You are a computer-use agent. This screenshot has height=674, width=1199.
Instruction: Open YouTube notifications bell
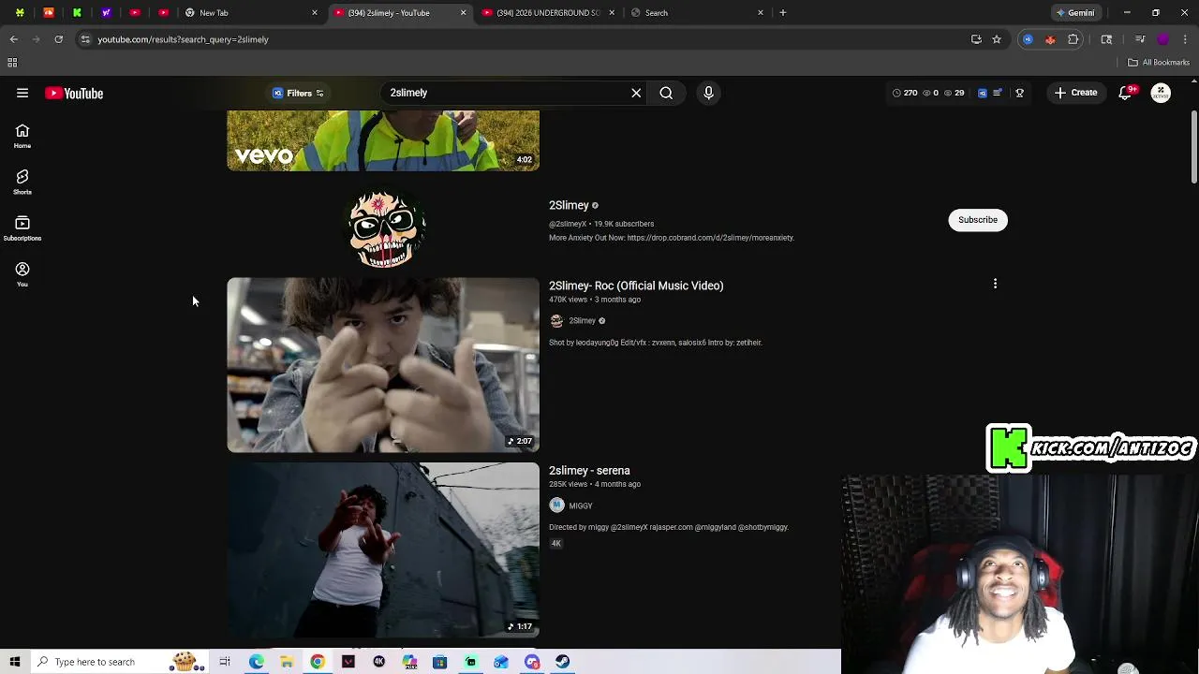(1126, 93)
